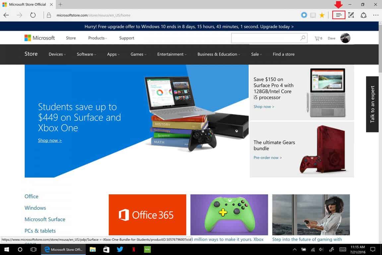The height and width of the screenshot is (255, 382).
Task: Click the search magnifier icon
Action: [302, 38]
